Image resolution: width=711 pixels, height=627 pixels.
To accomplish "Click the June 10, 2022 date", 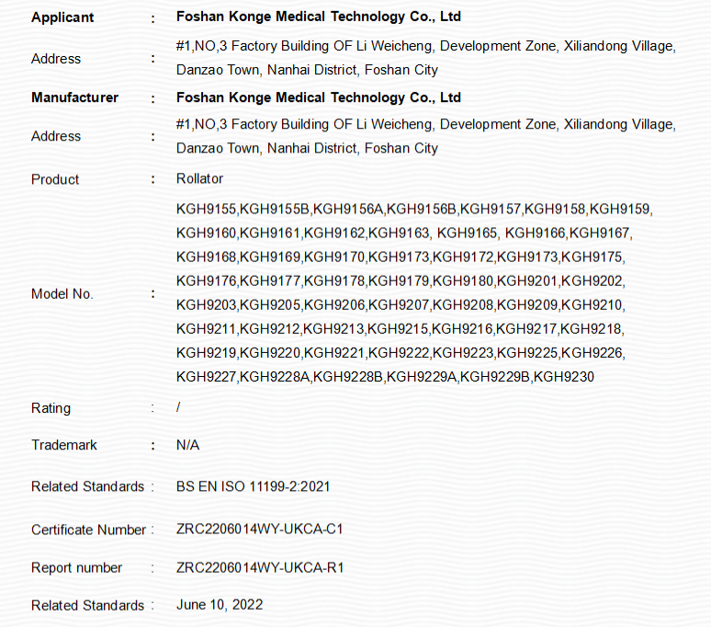I will pyautogui.click(x=220, y=605).
